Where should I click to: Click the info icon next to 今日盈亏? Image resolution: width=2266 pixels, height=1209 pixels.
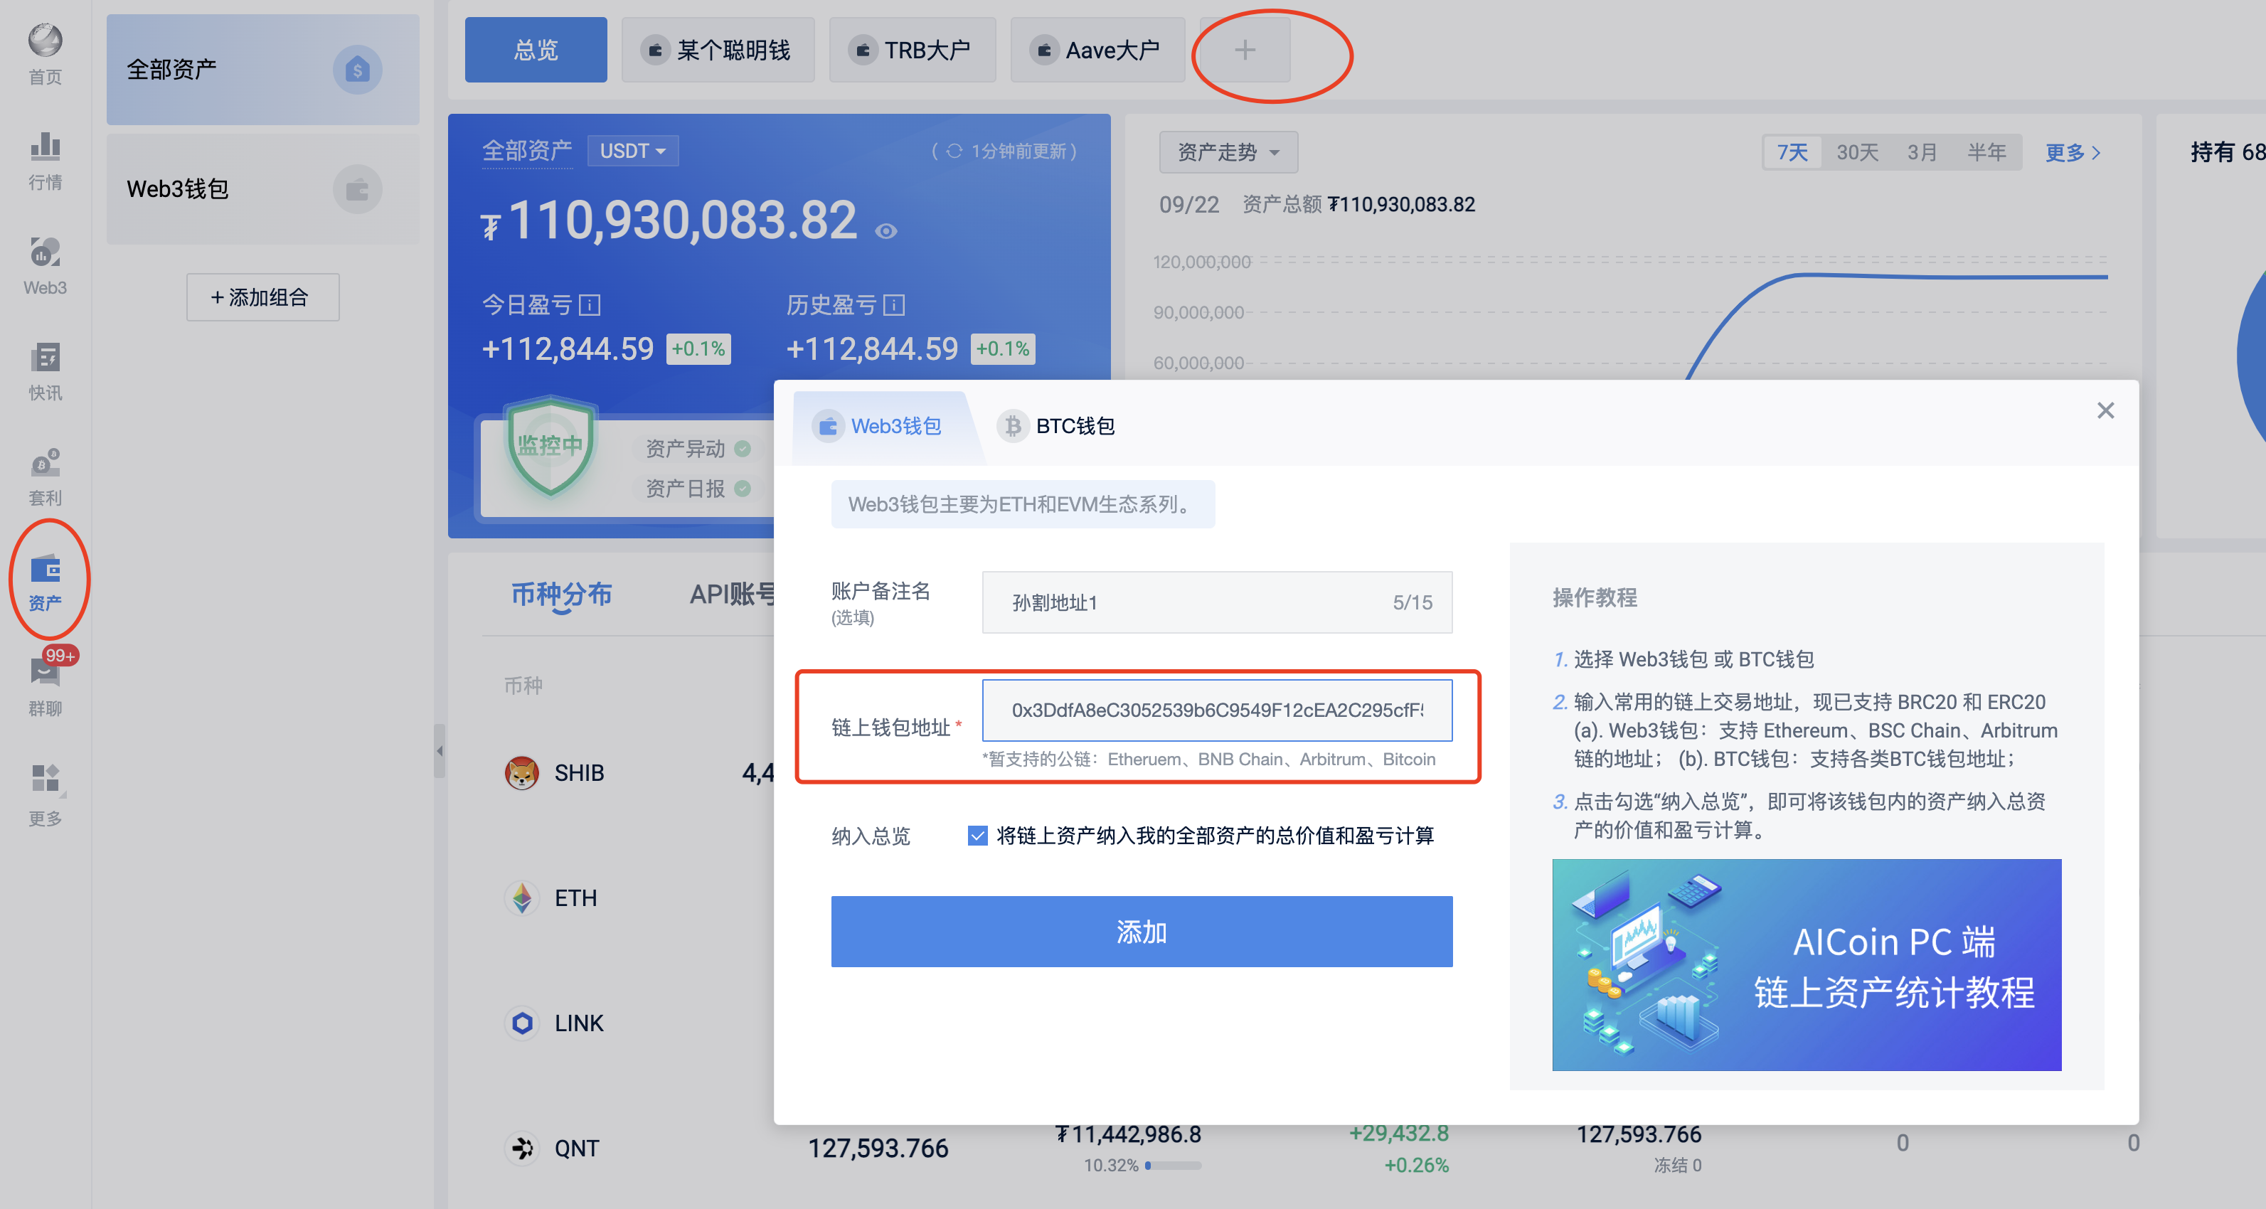[590, 305]
